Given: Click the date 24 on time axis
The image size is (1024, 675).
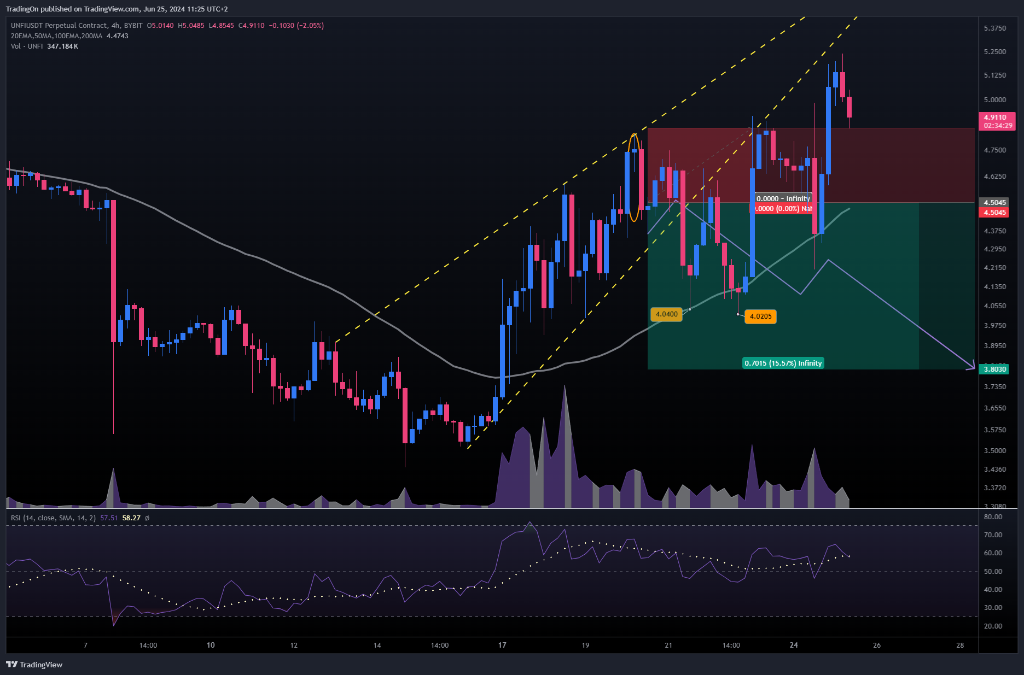Looking at the screenshot, I should 794,645.
